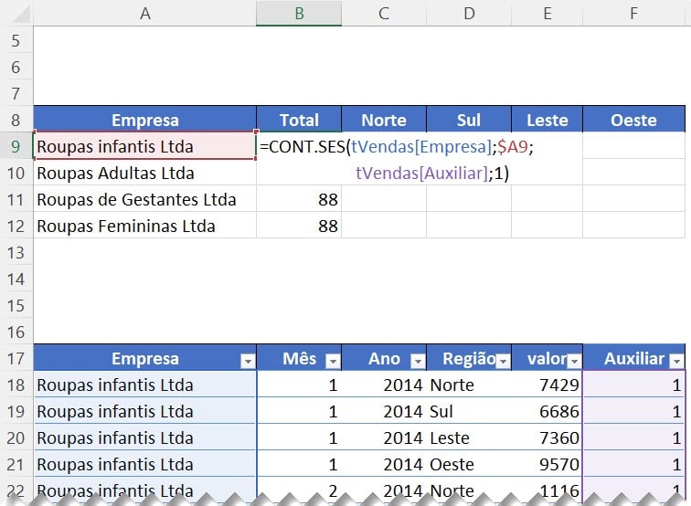Screen dimensions: 691x506
Task: Expand the Ano filter arrow
Action: 418,361
